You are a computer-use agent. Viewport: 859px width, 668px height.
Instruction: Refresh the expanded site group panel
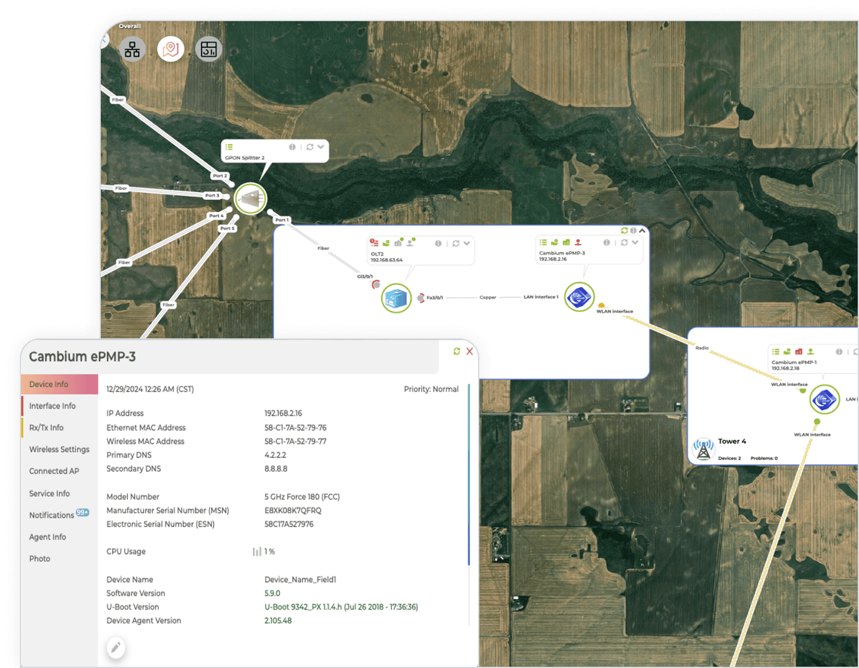[x=624, y=231]
